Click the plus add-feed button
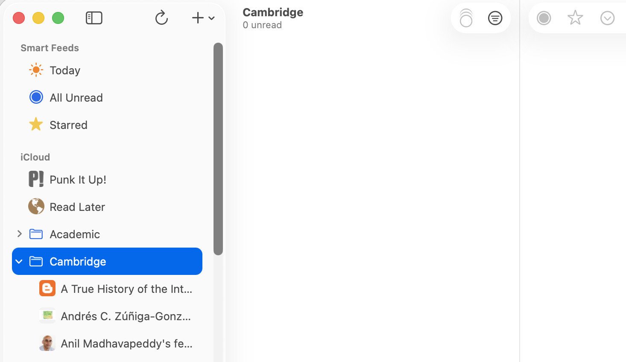 coord(198,18)
